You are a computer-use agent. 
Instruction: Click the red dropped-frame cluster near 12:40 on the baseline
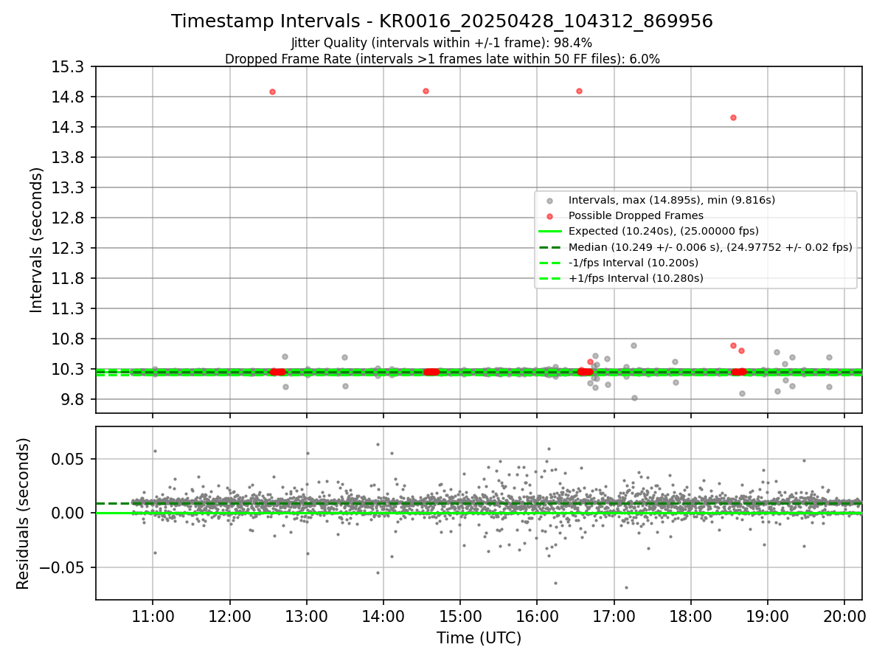click(x=277, y=372)
